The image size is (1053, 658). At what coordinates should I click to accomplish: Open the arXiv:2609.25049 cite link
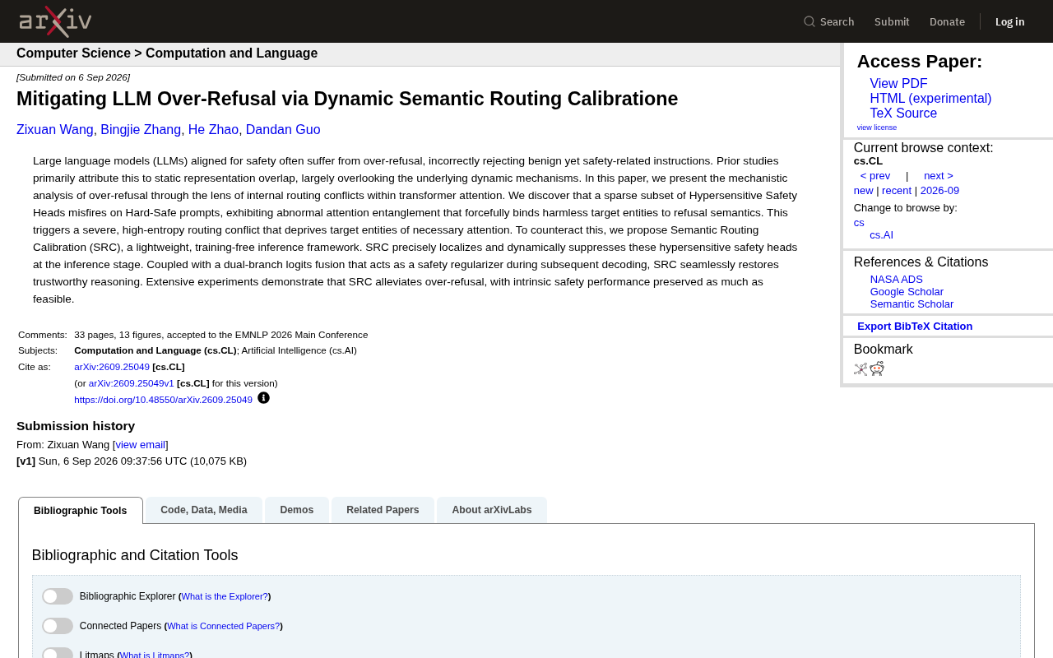[x=112, y=367]
